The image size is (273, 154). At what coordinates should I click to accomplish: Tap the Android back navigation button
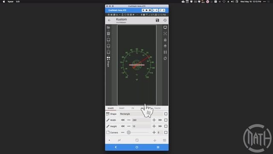[x=116, y=147]
